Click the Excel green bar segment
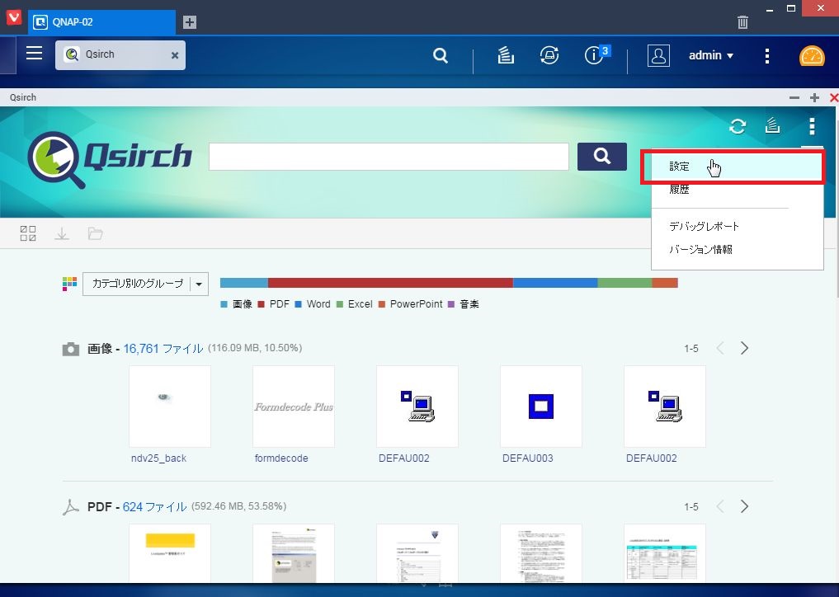 coord(625,283)
